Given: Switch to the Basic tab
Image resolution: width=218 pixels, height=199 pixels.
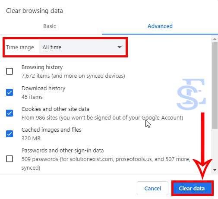Looking at the screenshot, I should tap(50, 26).
